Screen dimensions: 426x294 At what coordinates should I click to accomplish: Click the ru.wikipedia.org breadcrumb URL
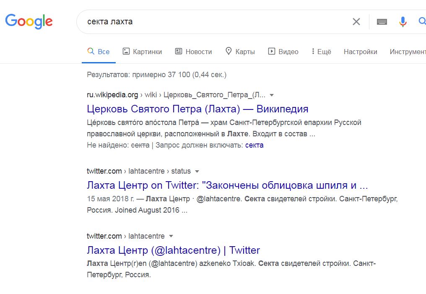coord(176,95)
